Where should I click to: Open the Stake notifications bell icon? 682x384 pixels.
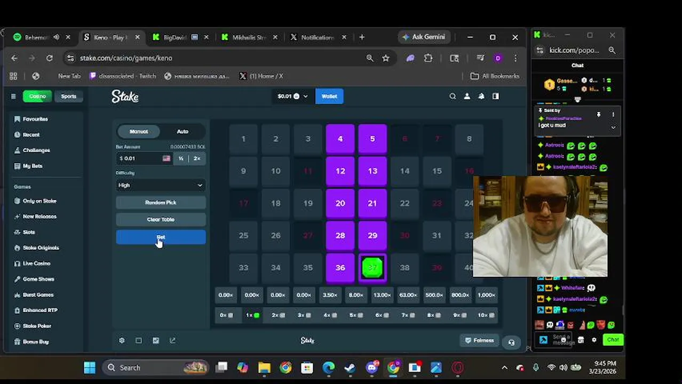coord(481,97)
